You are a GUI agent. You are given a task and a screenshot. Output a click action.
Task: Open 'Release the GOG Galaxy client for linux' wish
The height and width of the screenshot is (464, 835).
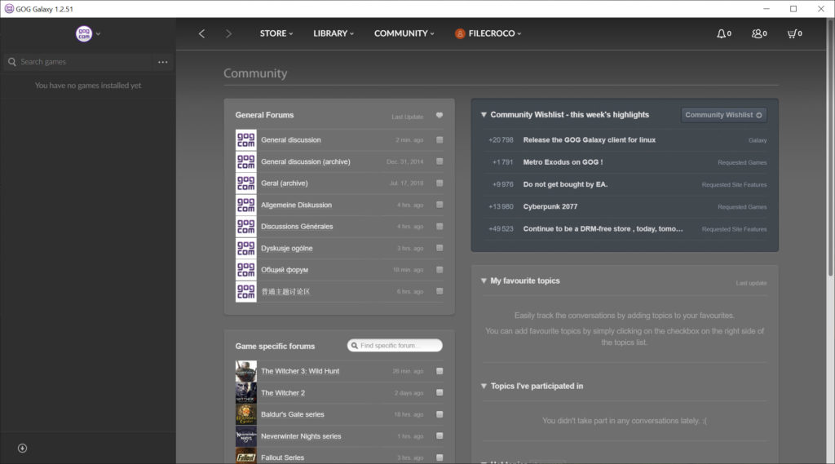[x=589, y=140]
